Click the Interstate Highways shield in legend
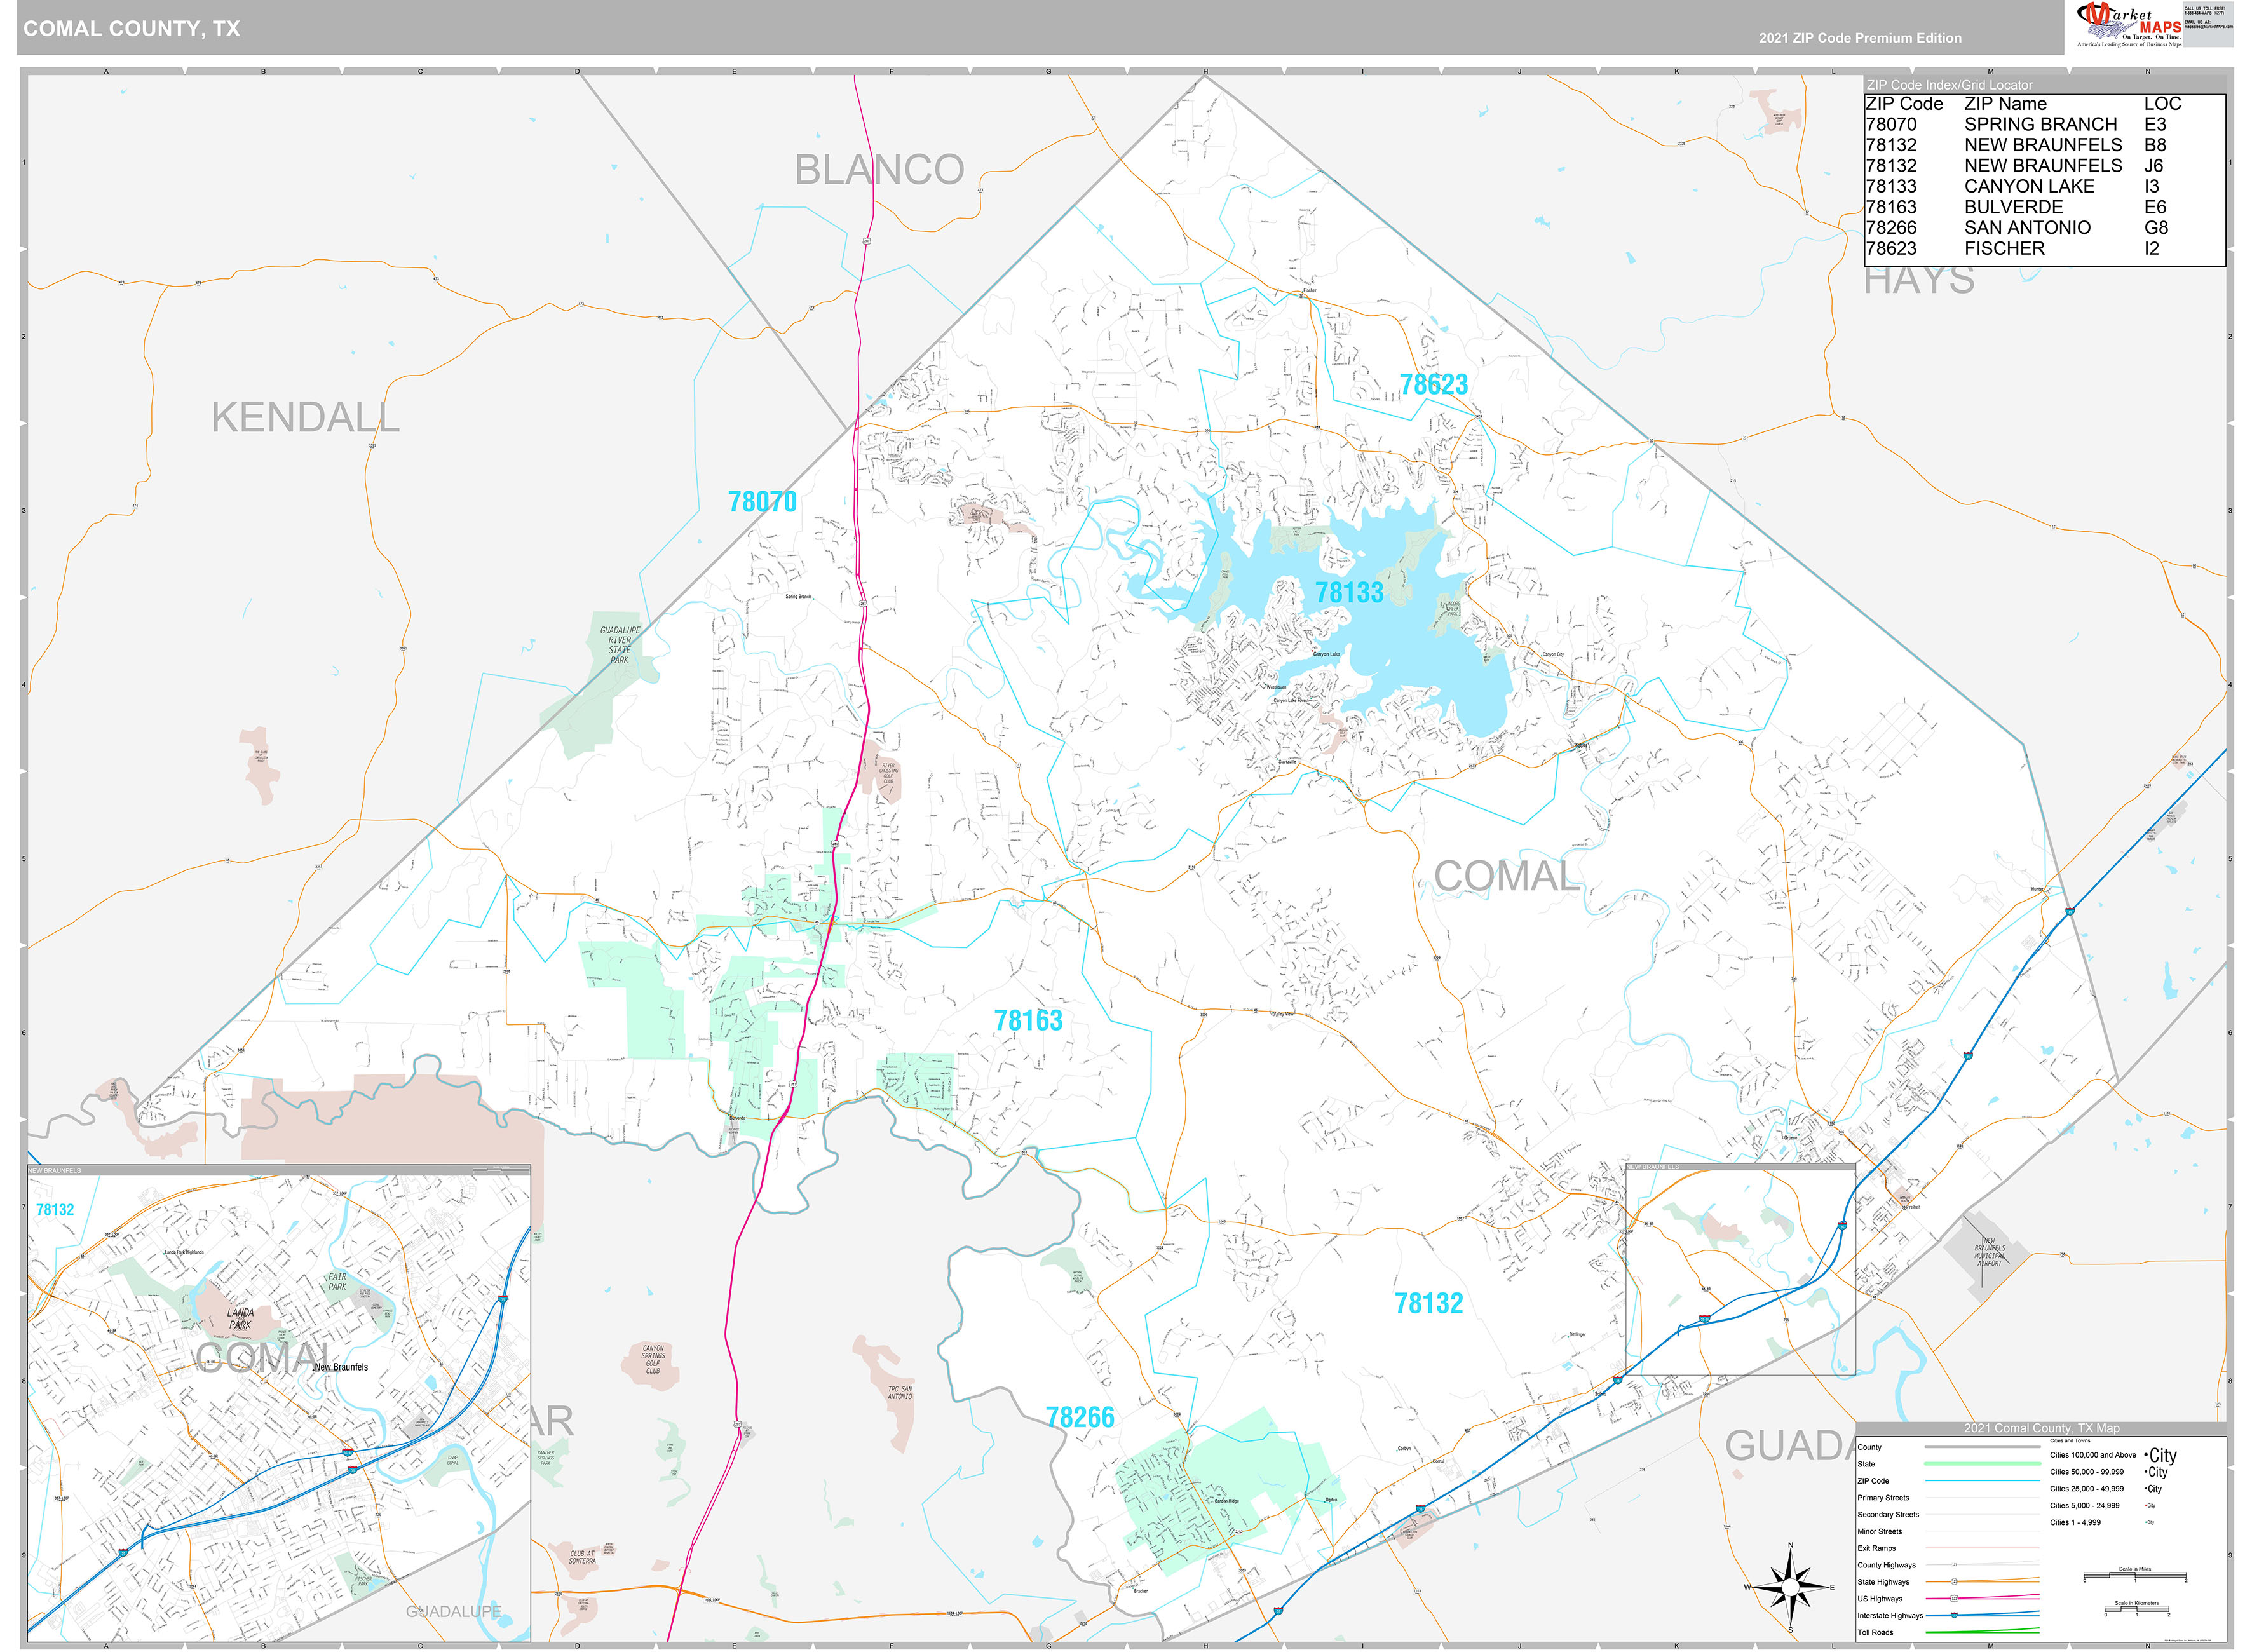 pos(1954,1615)
